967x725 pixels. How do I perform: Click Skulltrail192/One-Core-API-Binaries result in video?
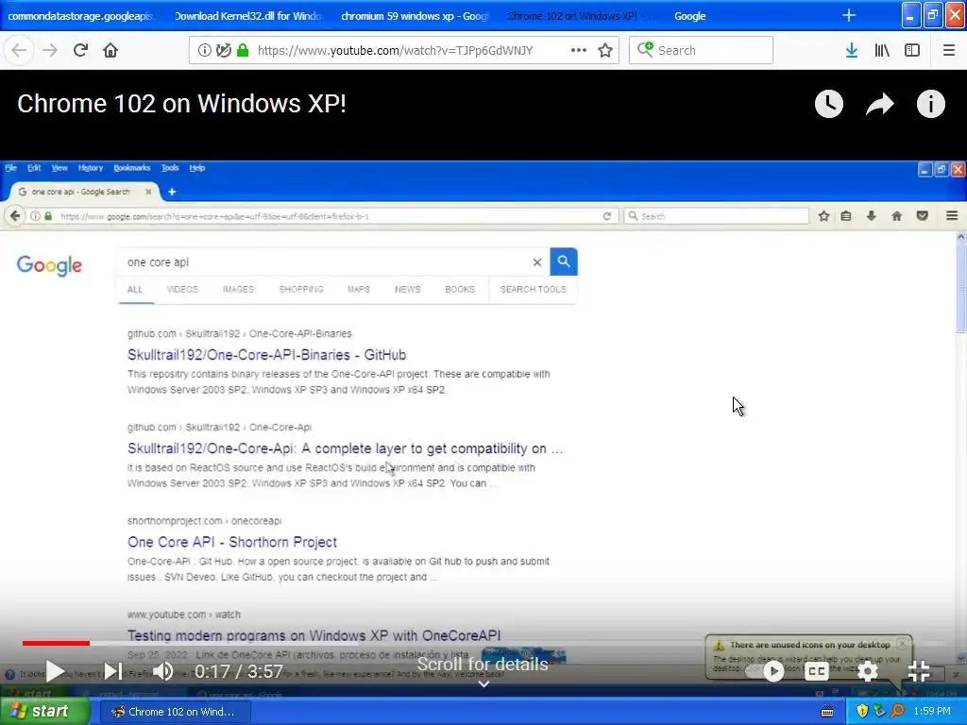[x=266, y=355]
